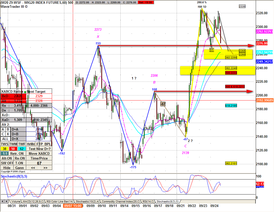
Task: Toggle the SW OFF switch
Action: [x=7, y=163]
